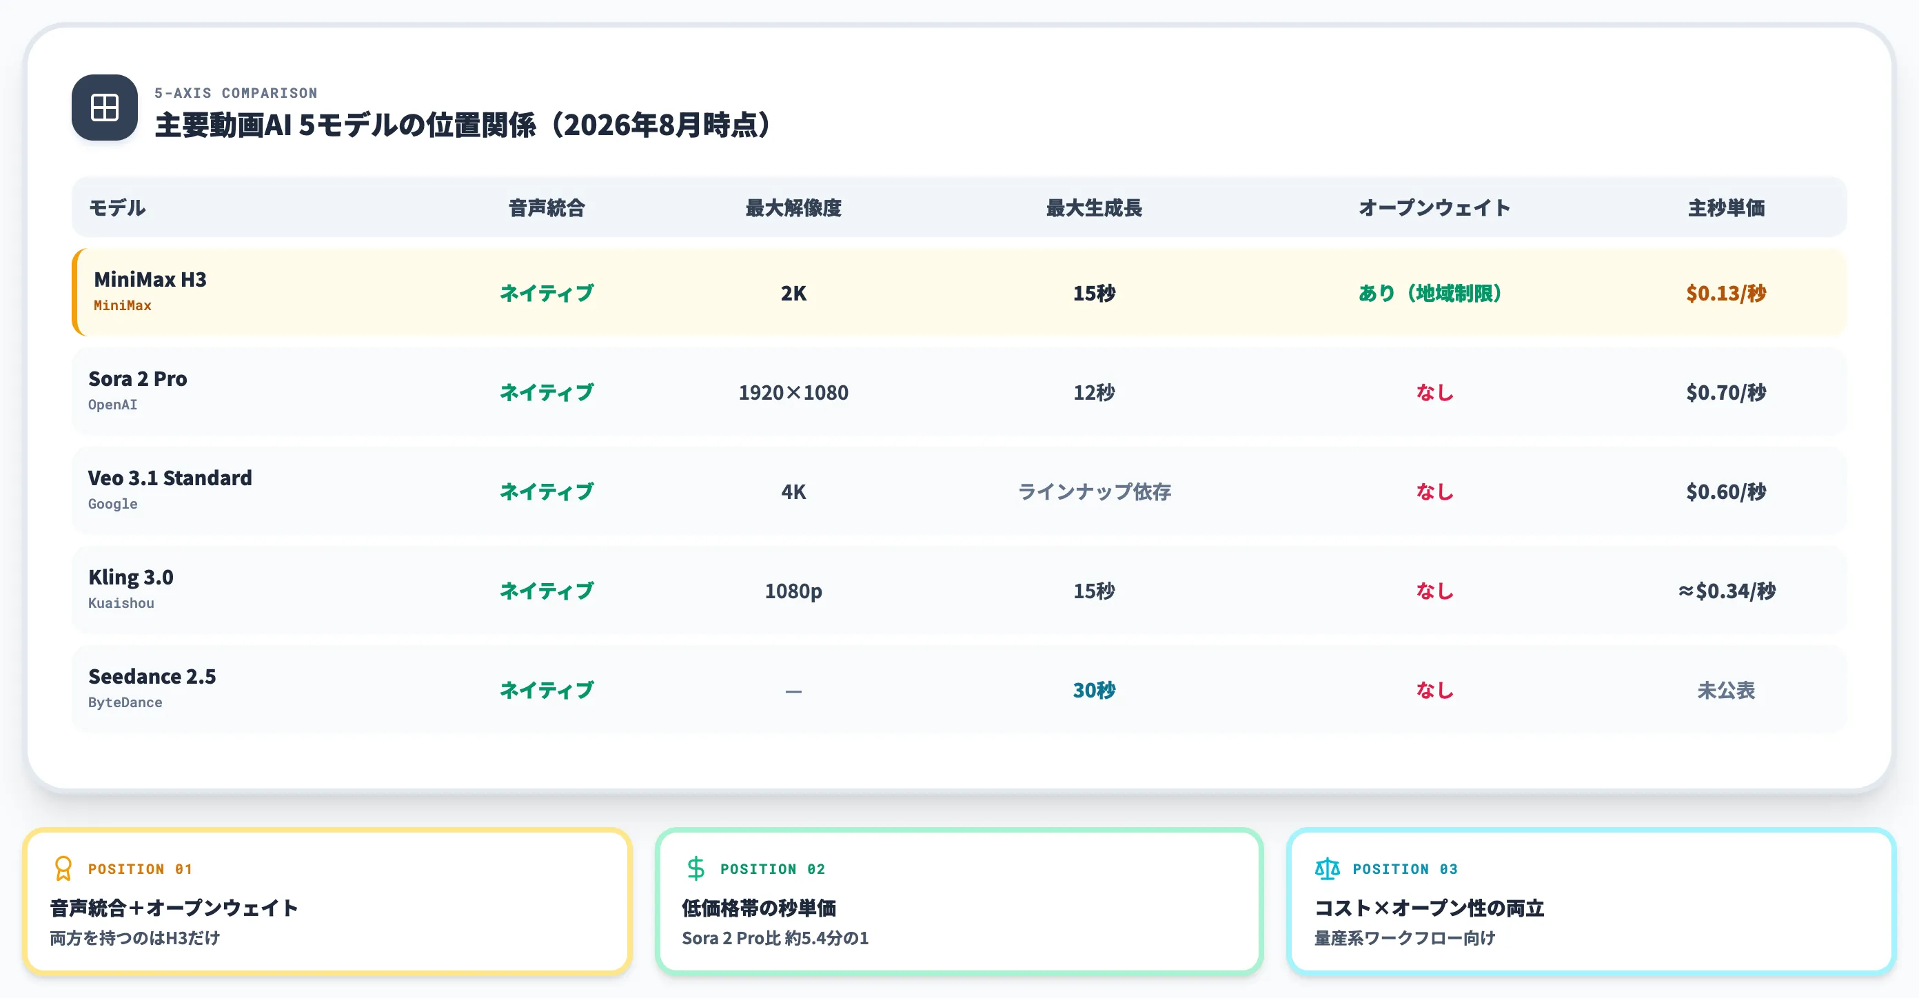The image size is (1919, 998).
Task: Click なし in the Veo 3.1 row
Action: (1435, 491)
